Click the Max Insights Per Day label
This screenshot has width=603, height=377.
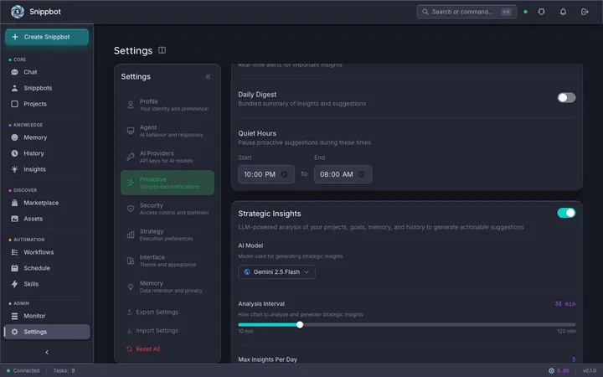[x=267, y=359]
